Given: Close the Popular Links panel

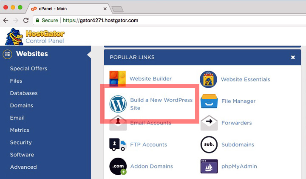Looking at the screenshot, I should click(x=293, y=57).
